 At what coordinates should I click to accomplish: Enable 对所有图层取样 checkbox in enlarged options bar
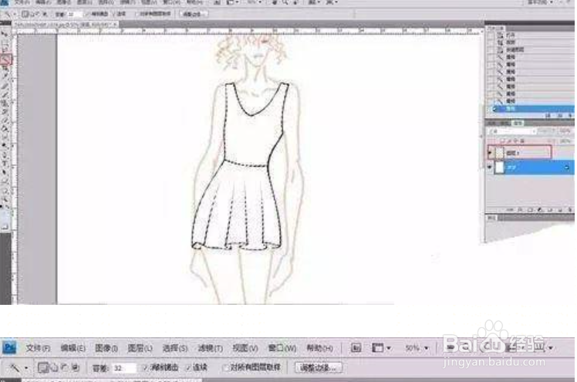[x=225, y=367]
